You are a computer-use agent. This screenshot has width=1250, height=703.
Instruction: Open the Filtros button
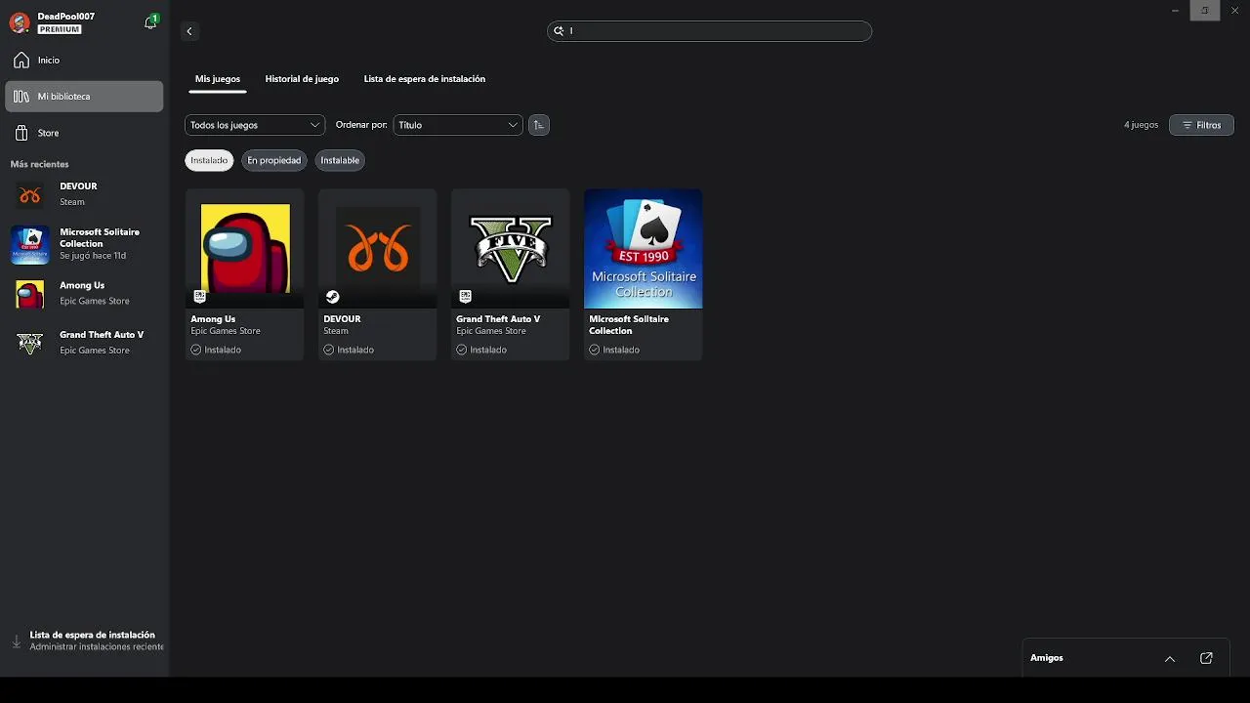(1201, 125)
